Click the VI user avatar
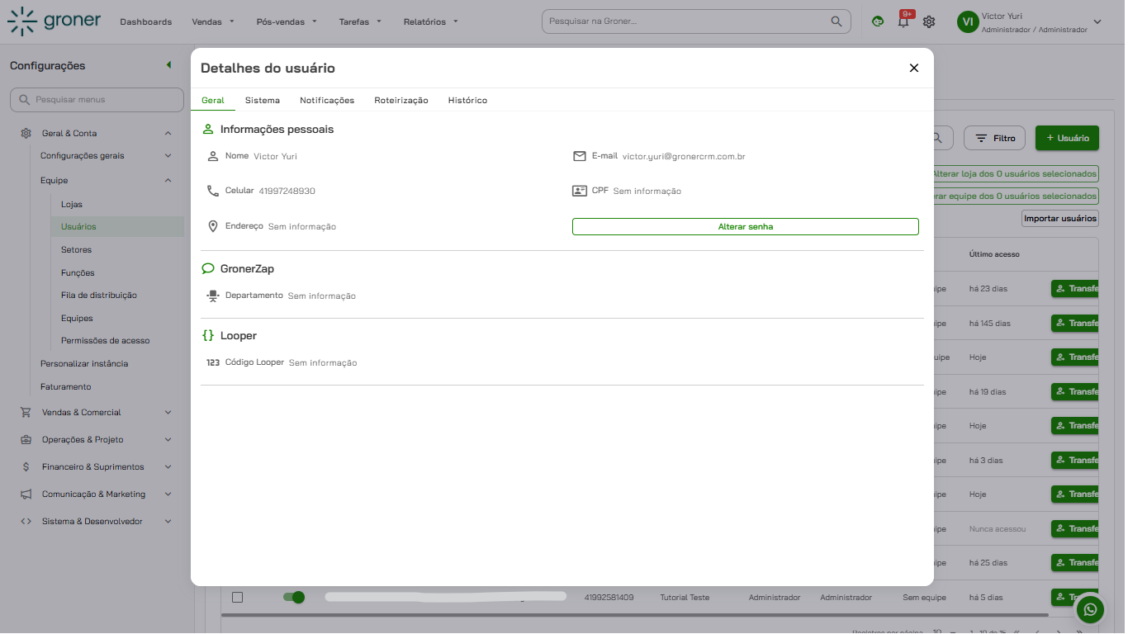Screen dimensions: 1128x634 pyautogui.click(x=967, y=22)
